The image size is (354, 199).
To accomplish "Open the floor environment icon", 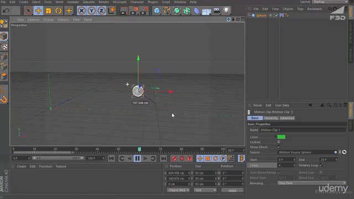I will tap(206, 11).
